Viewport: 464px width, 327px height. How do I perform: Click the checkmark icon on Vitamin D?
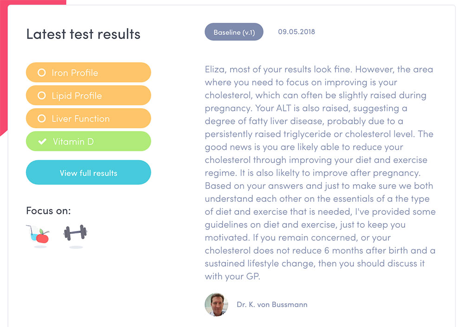(42, 141)
